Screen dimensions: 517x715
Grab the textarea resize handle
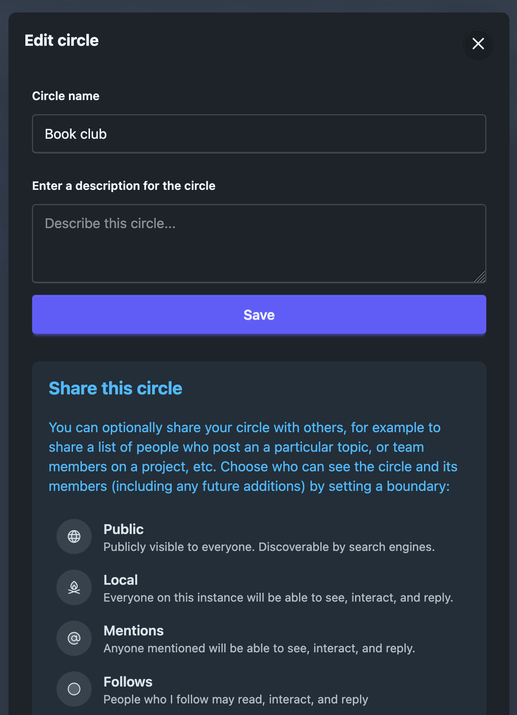click(x=480, y=277)
